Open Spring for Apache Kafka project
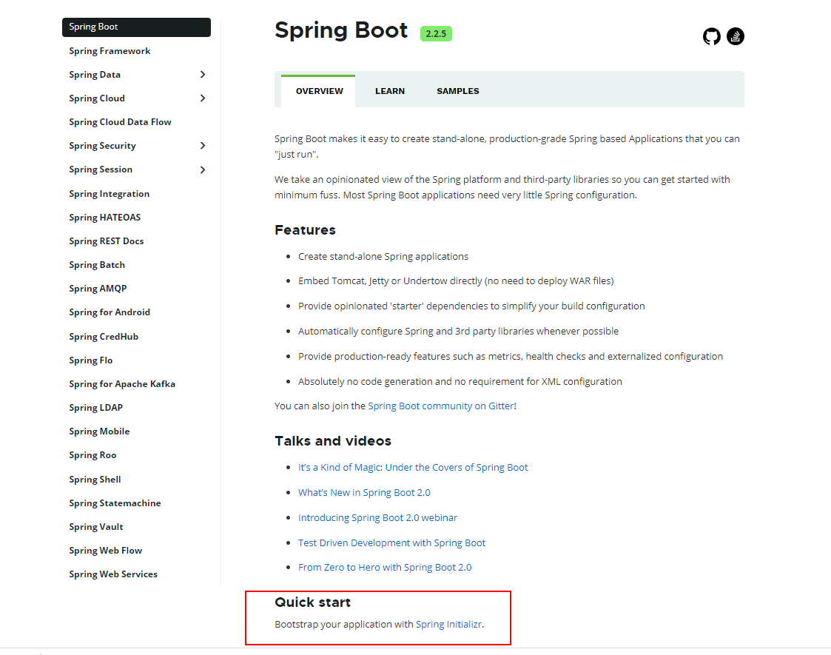 (122, 384)
